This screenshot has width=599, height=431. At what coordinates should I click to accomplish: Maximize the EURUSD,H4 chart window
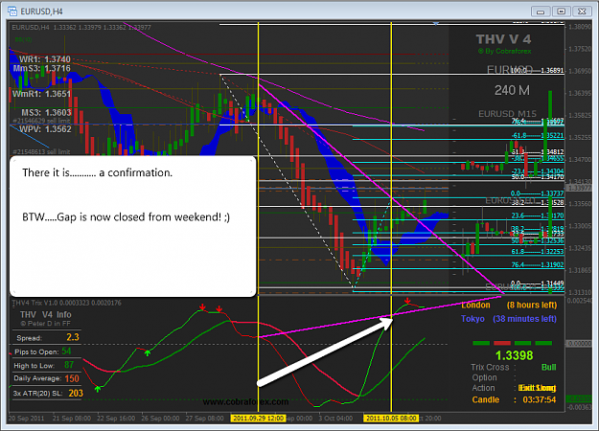[x=561, y=11]
